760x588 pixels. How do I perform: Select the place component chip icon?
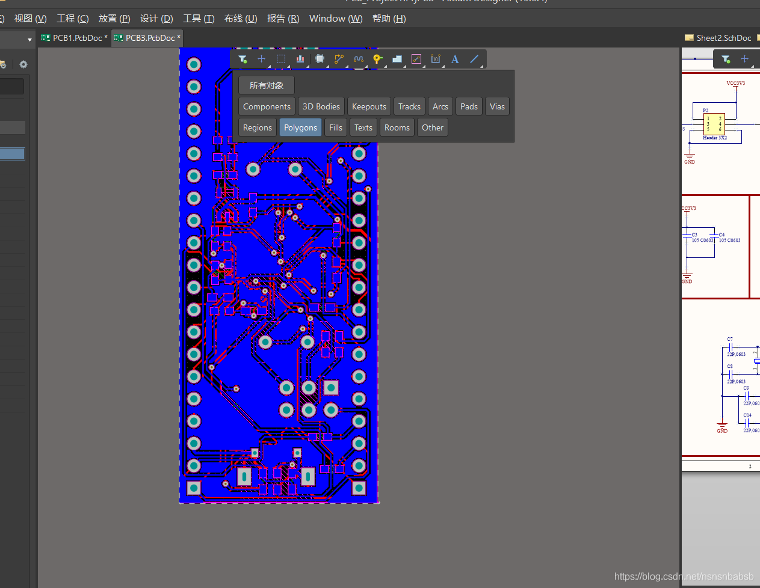(320, 59)
